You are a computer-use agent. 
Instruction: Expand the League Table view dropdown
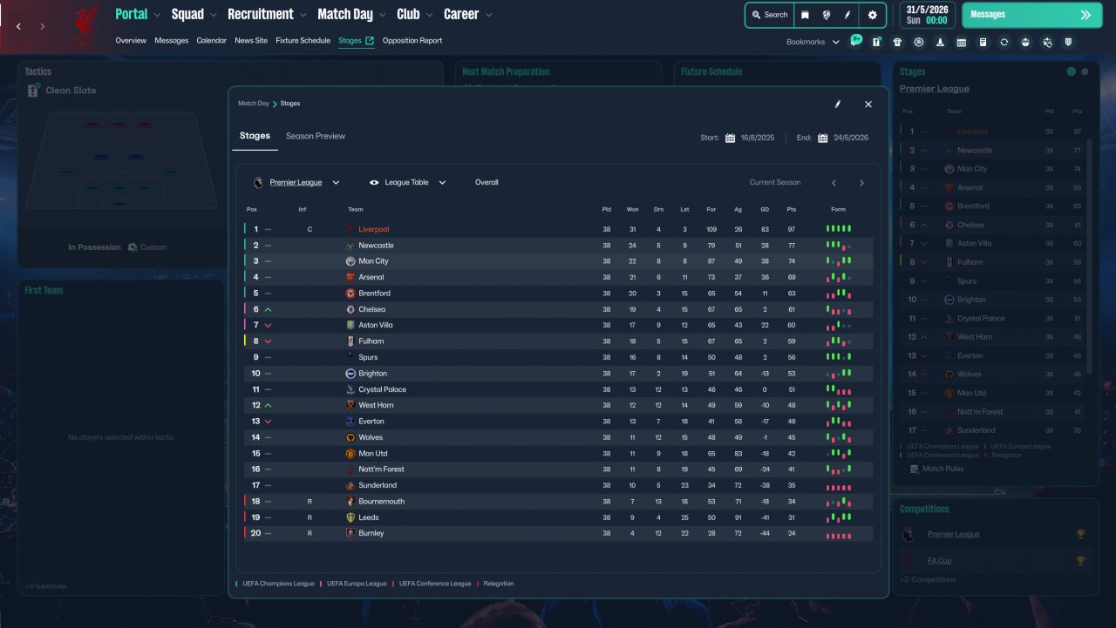(x=442, y=183)
